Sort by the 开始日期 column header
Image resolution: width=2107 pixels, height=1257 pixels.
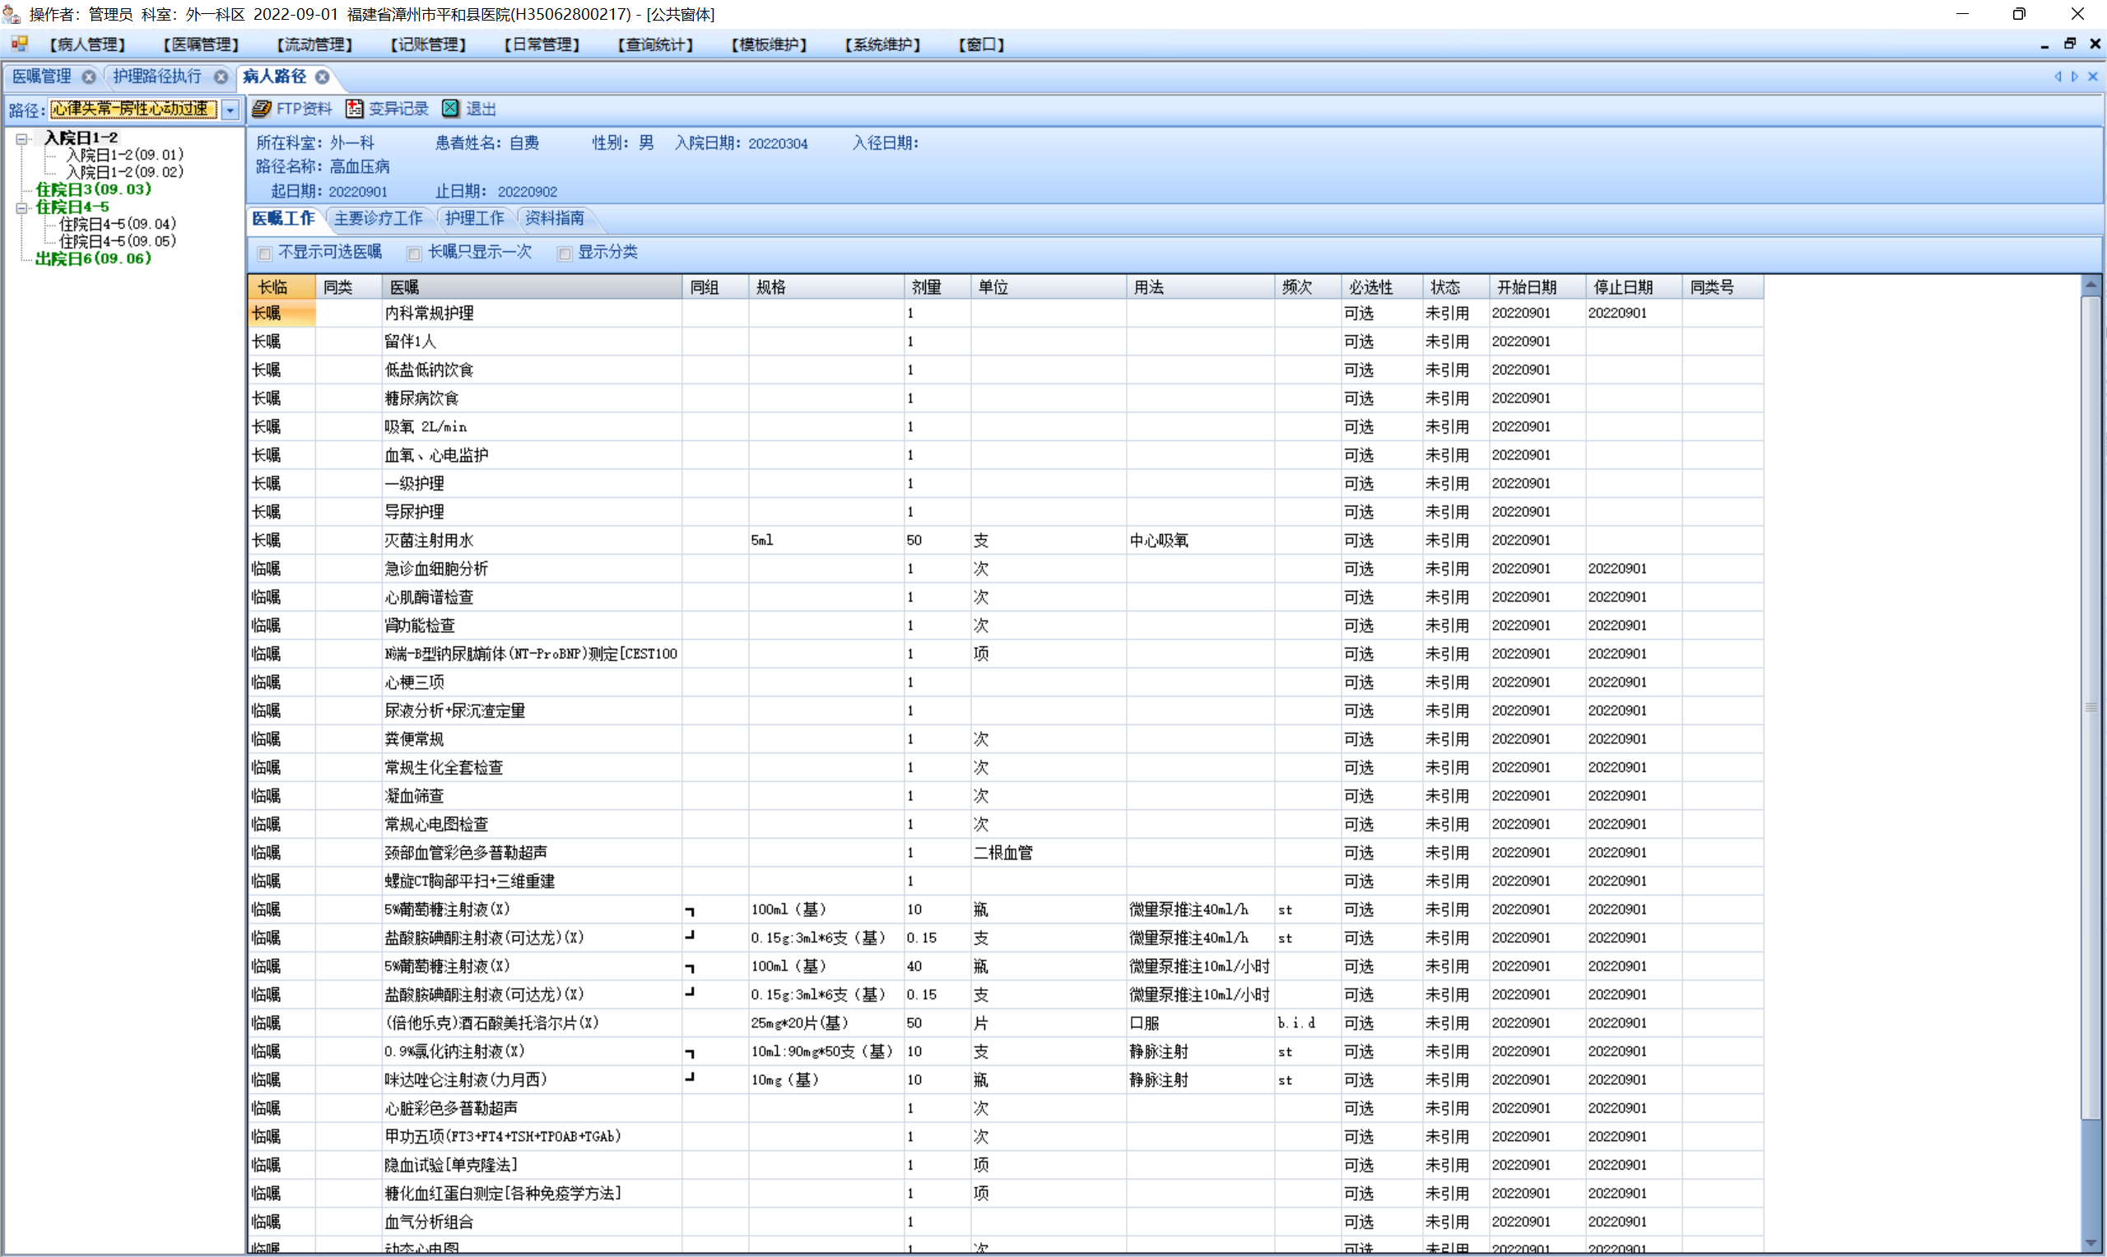tap(1527, 287)
